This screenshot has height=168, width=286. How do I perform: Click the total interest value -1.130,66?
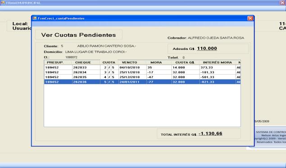pos(210,134)
